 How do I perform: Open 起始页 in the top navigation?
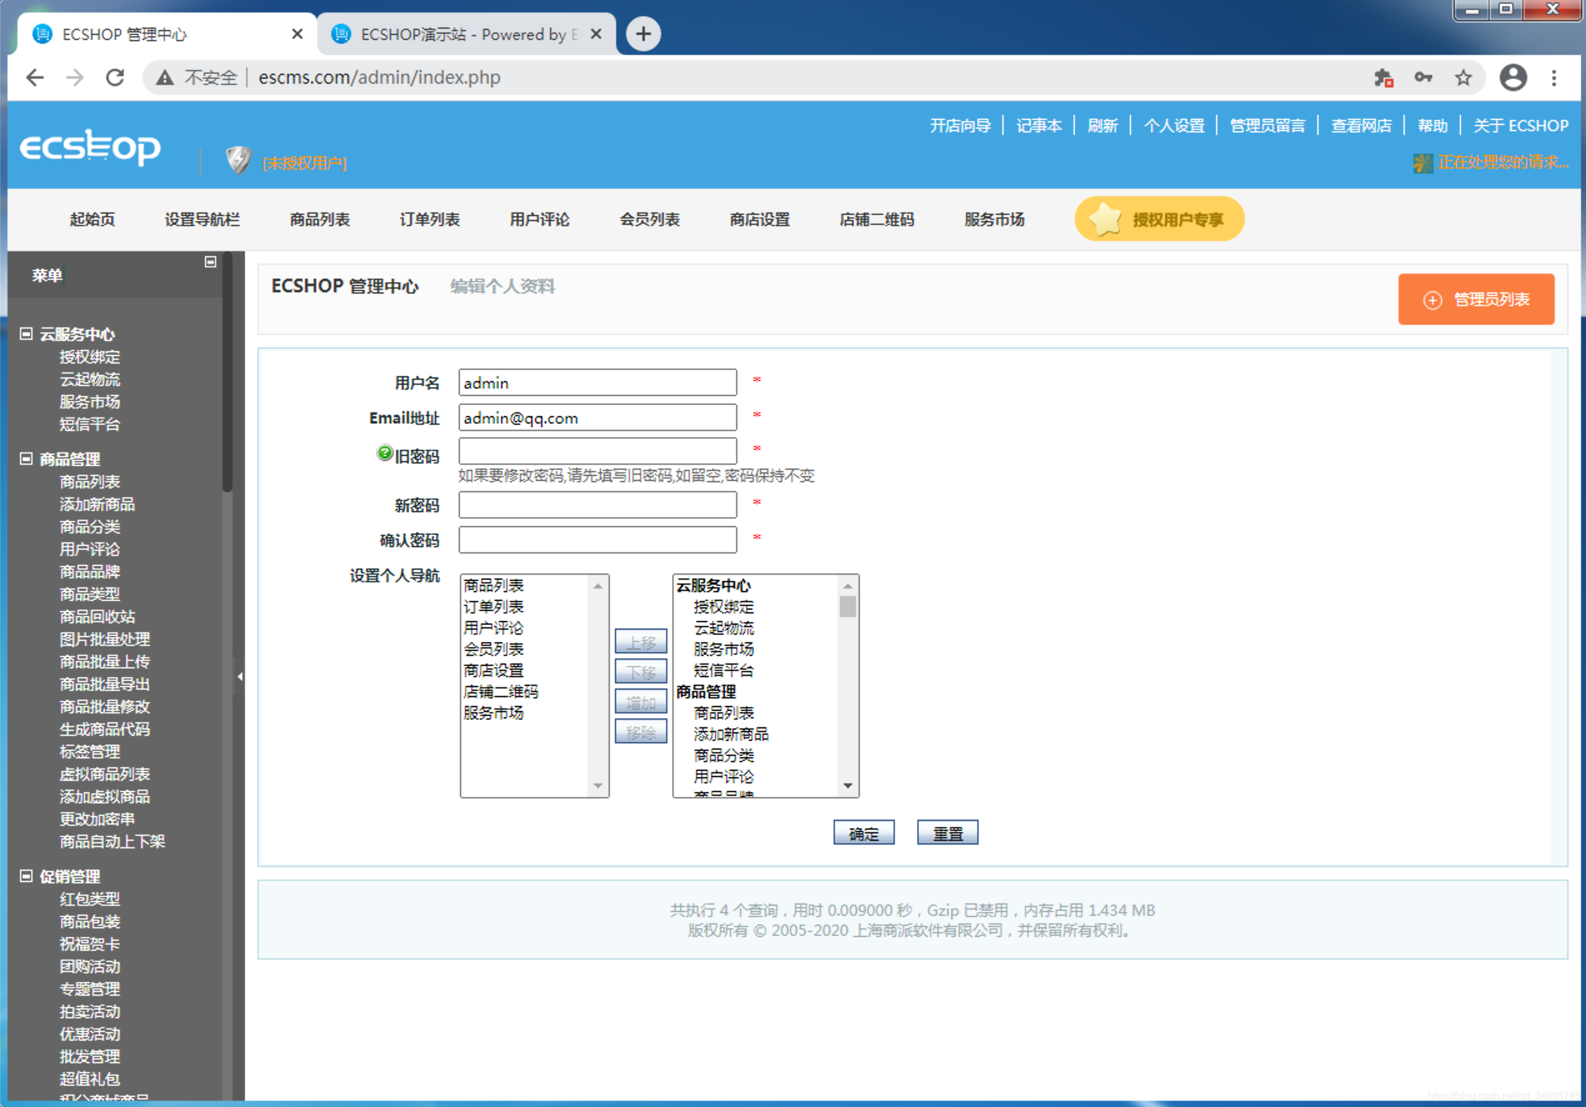pyautogui.click(x=92, y=220)
